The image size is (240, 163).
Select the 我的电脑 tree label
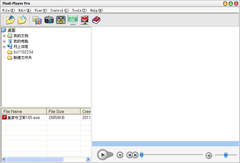[21, 41]
